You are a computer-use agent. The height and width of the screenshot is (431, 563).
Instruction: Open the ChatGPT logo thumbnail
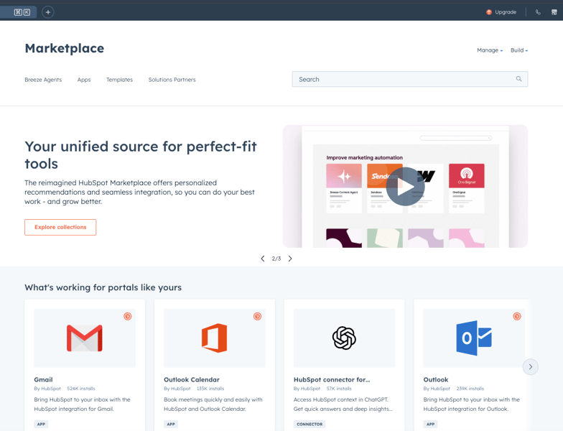(345, 338)
